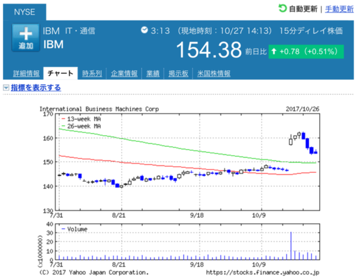
Task: Click the tallest volume spike bar
Action: point(291,246)
